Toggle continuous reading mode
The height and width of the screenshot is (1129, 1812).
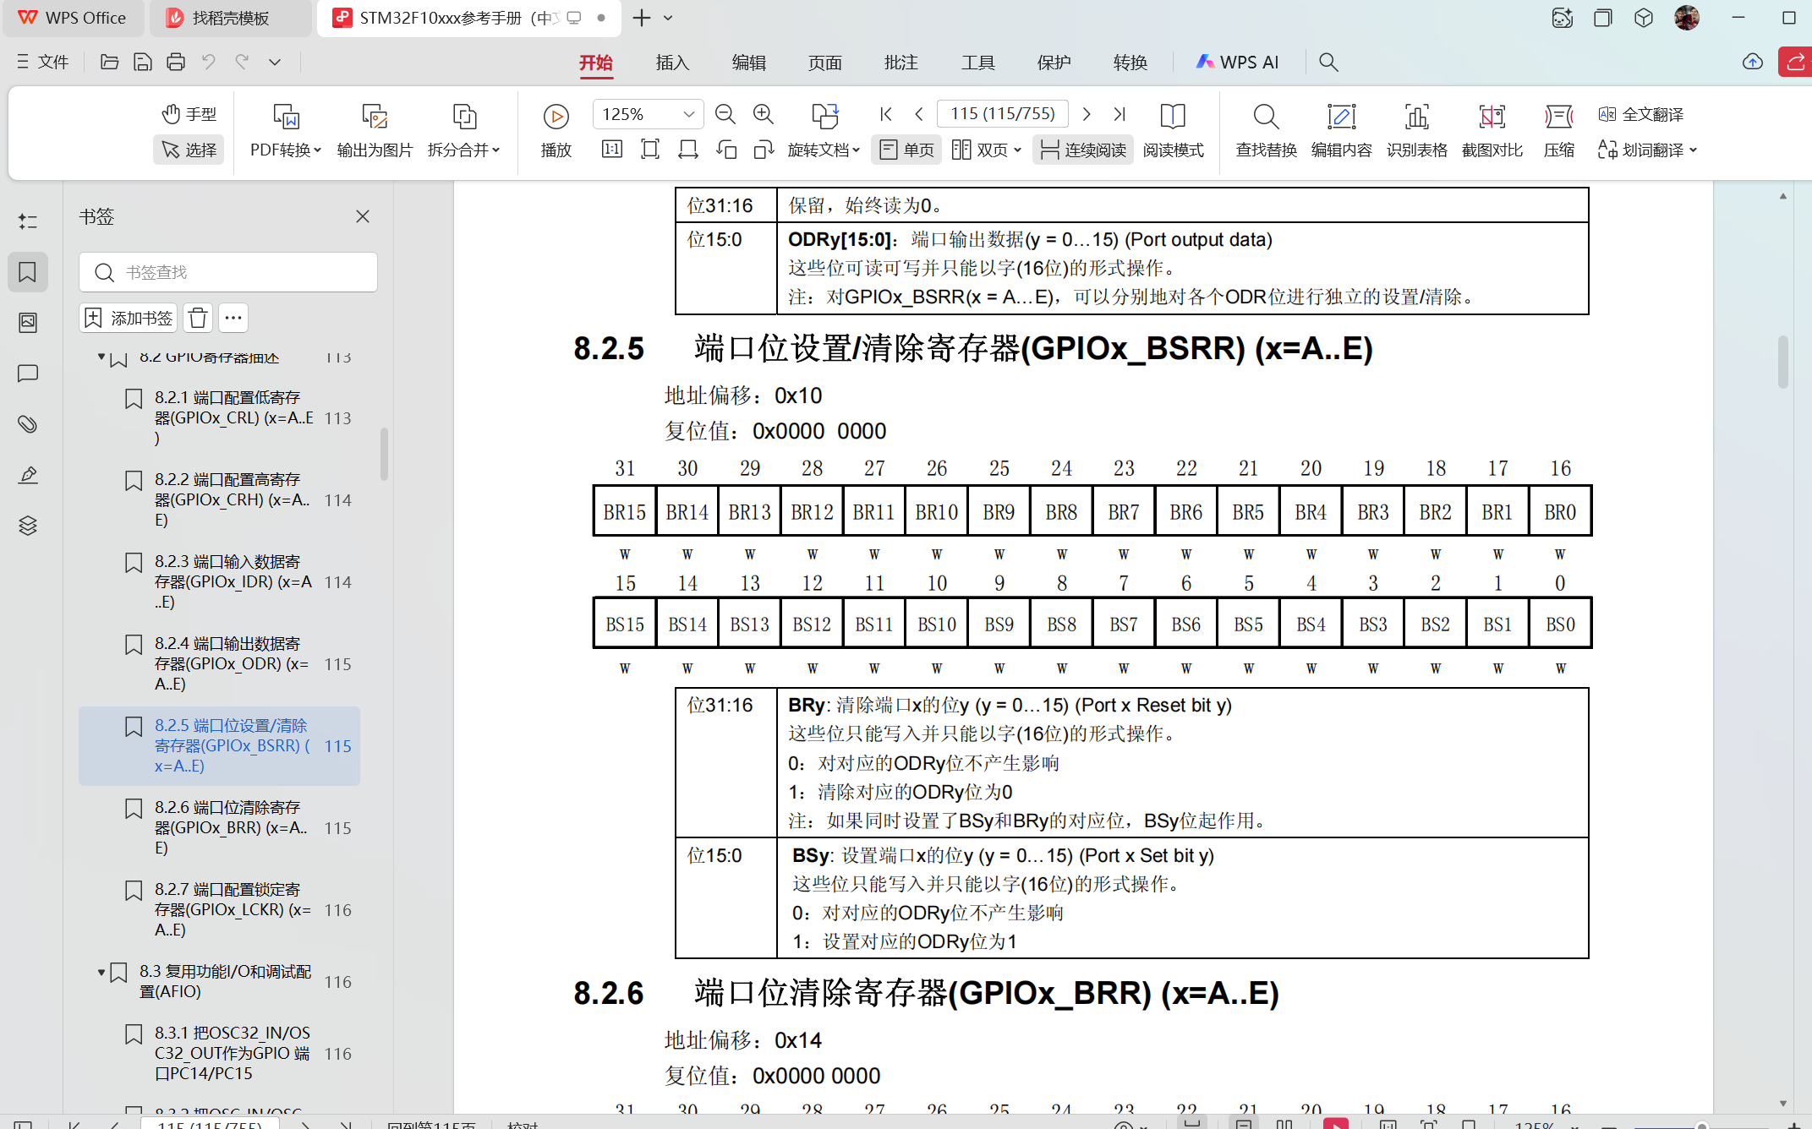click(x=1083, y=150)
